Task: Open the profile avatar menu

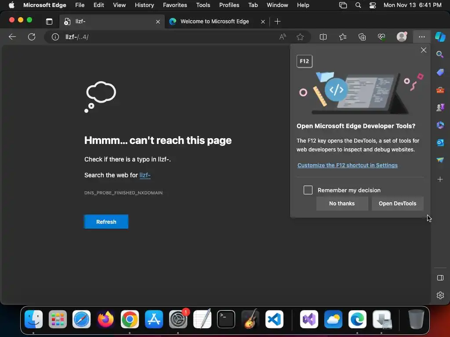Action: pyautogui.click(x=402, y=37)
